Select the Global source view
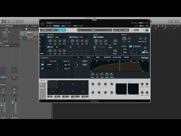 pos(42,35)
